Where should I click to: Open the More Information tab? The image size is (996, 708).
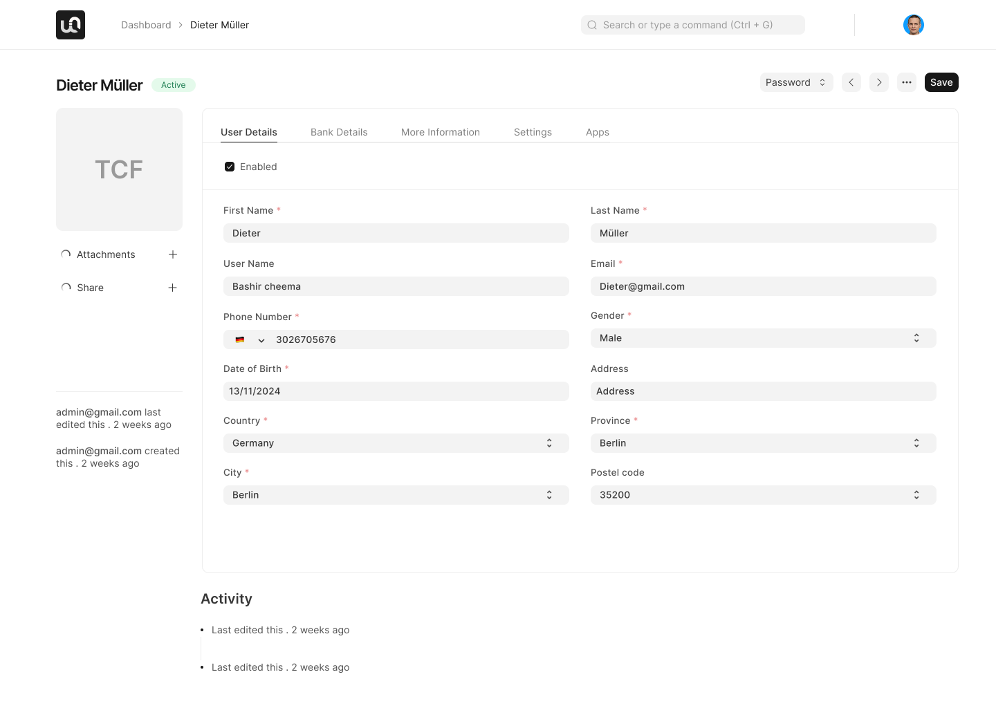(441, 132)
